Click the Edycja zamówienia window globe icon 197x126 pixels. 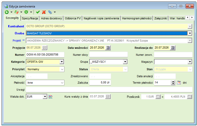click(6, 6)
